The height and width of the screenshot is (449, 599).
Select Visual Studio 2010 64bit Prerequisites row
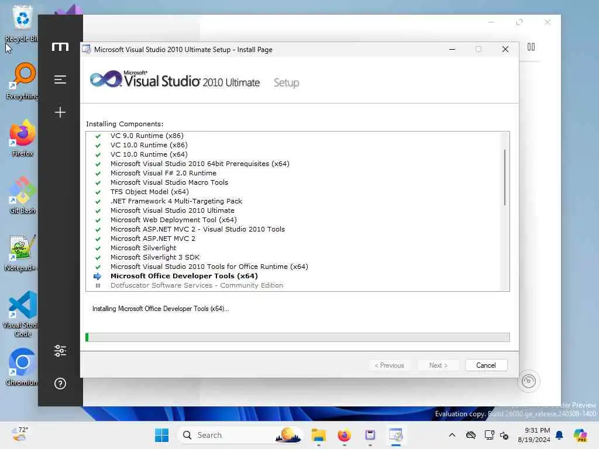tap(293, 164)
